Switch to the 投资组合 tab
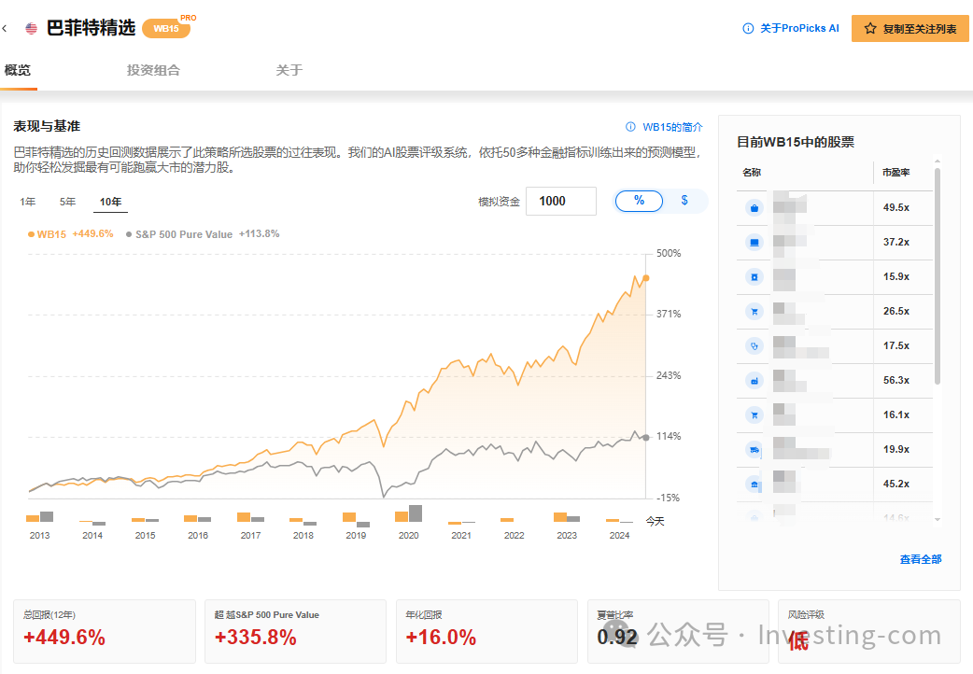The height and width of the screenshot is (674, 973). coord(153,70)
